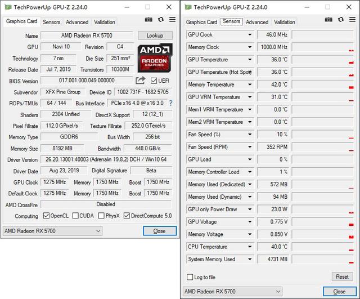Viewport: 360px width, 299px height.
Task: Open GPU Load sensor dropdown
Action: (x=250, y=159)
